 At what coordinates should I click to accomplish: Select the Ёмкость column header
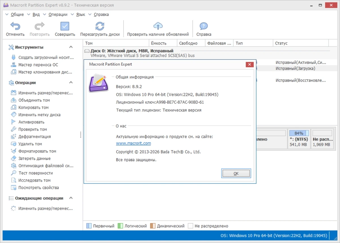(163, 43)
